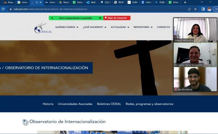
Task: Open Universidades Asociadas link
Action: [75, 104]
